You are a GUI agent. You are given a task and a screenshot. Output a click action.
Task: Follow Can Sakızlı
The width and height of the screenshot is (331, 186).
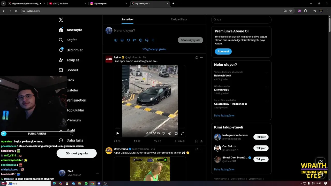[261, 148]
